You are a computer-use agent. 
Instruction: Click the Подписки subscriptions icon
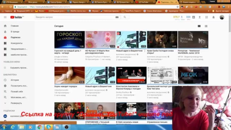(5, 38)
